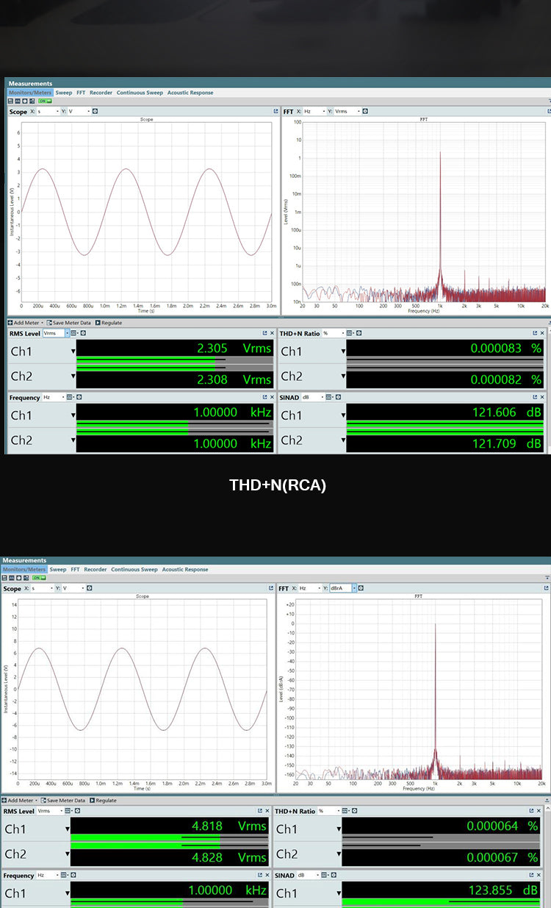
Task: Pop out the THD+N Ratio meter showing 0.000064 %
Action: coord(539,811)
